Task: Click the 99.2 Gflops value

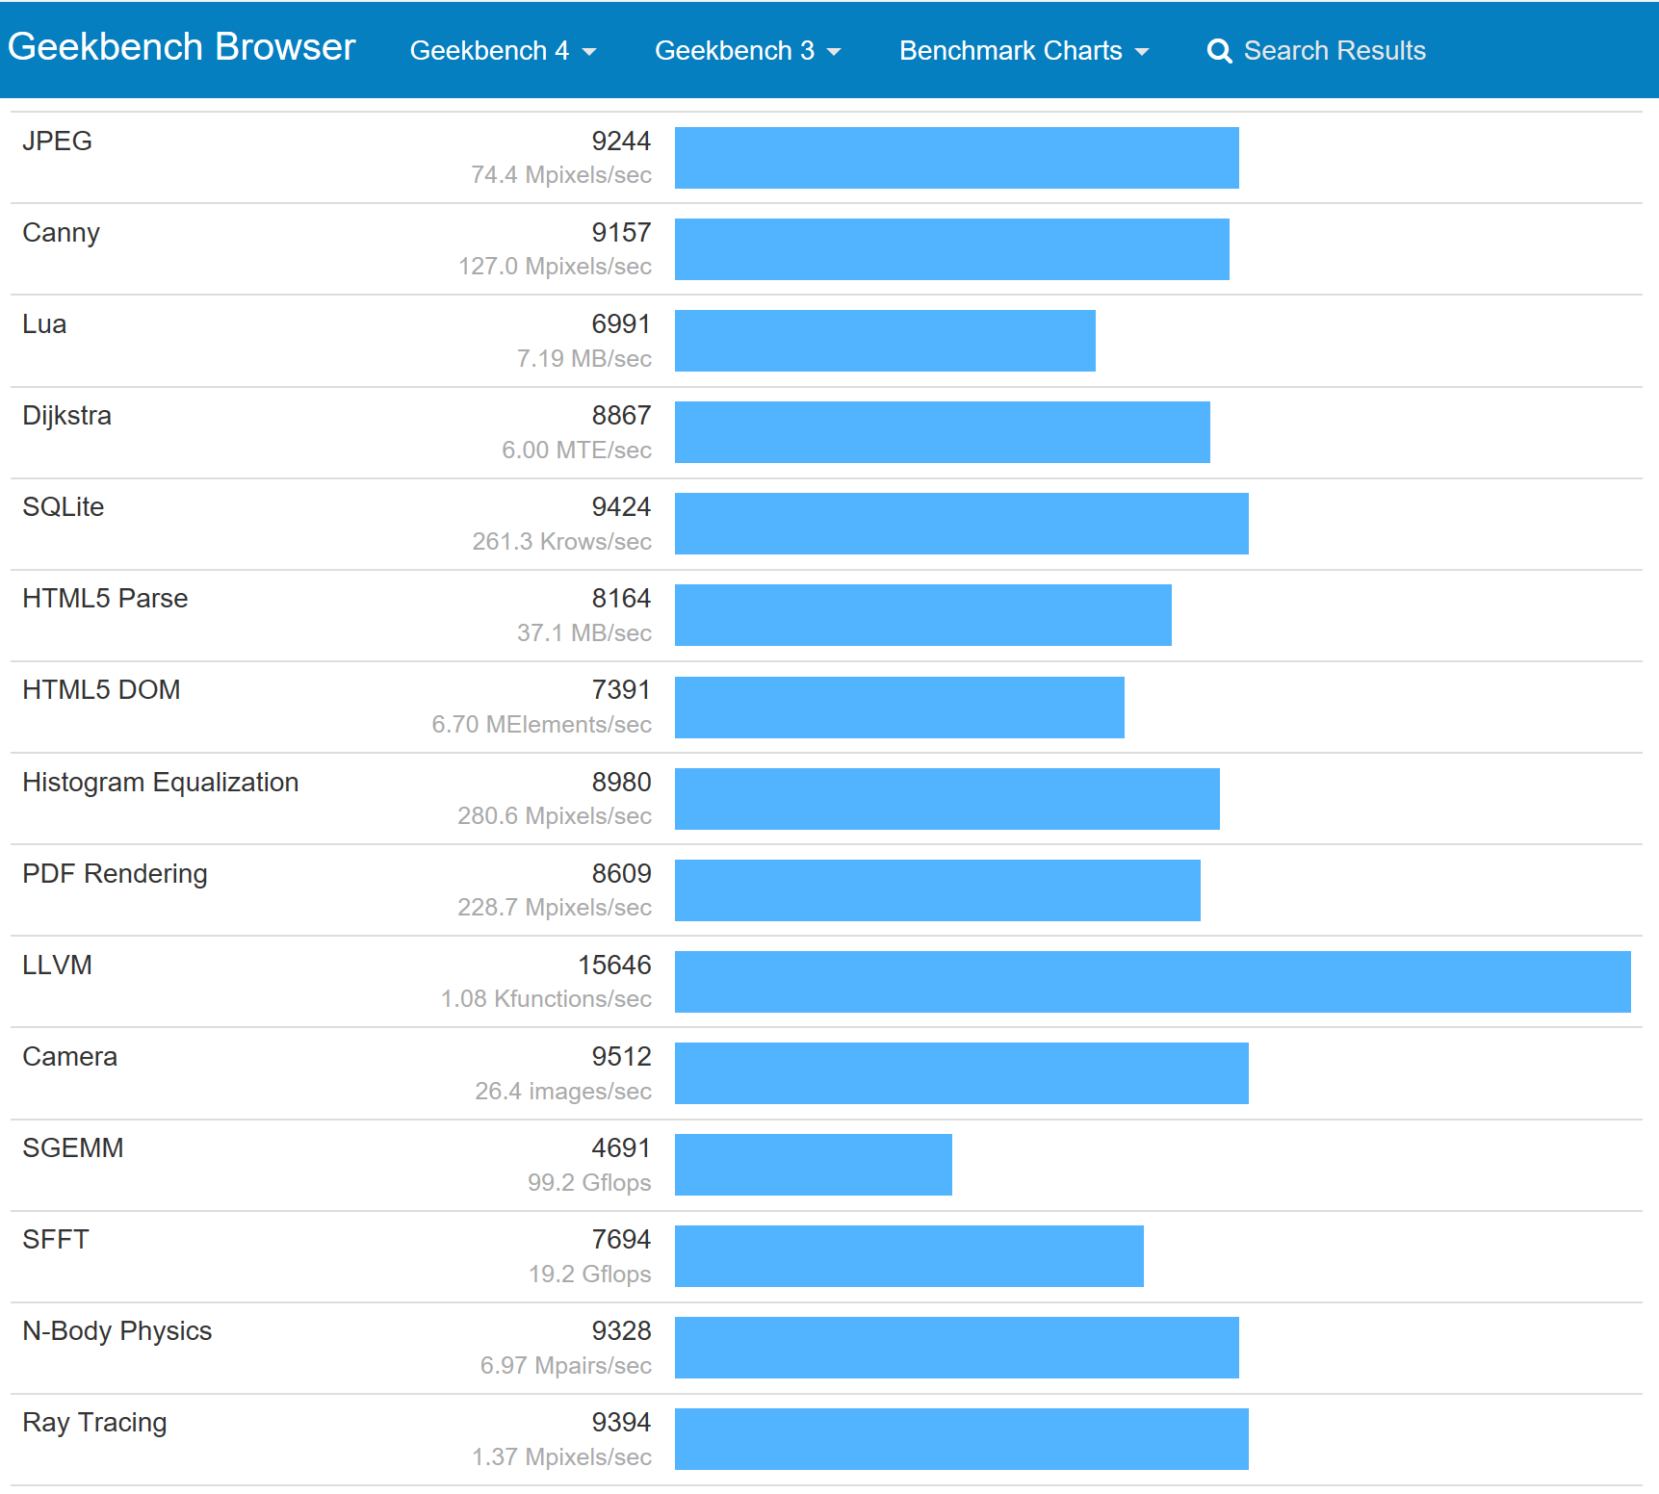Action: pos(589,1183)
